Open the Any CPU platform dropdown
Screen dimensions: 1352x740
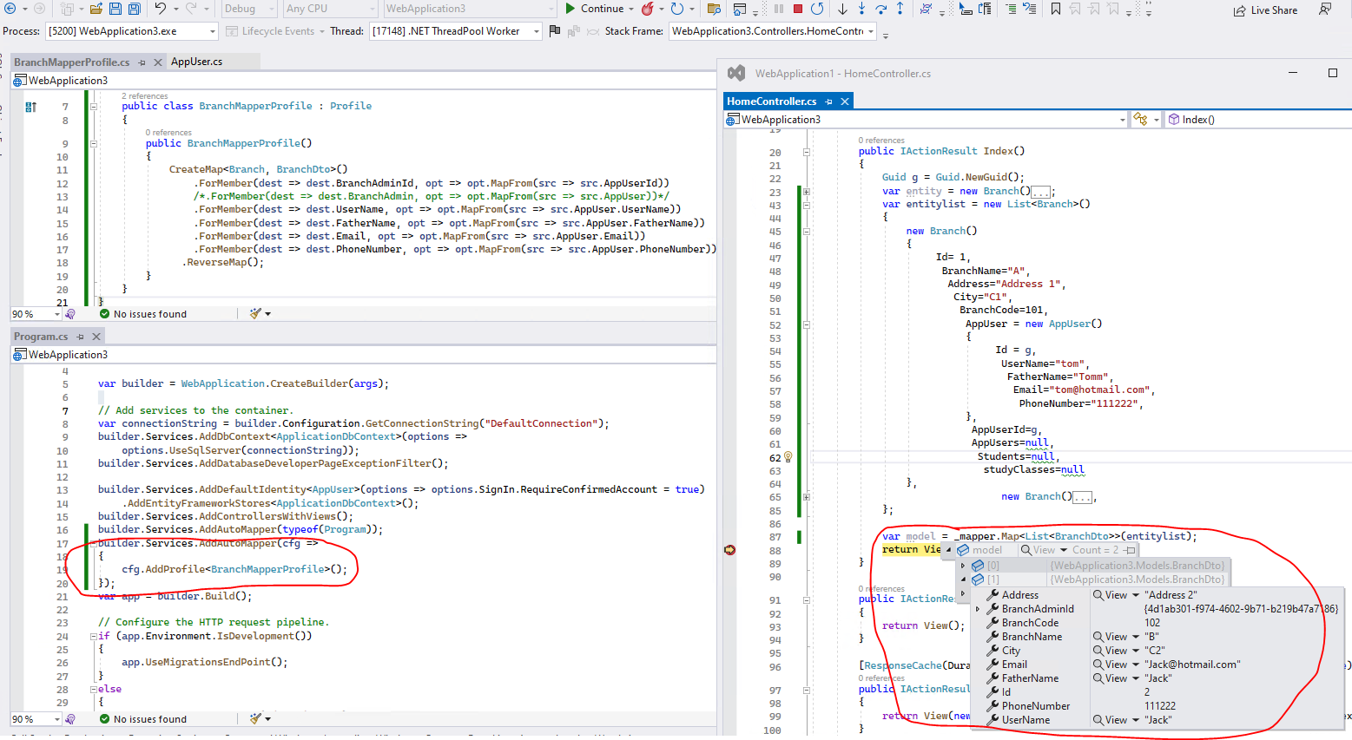click(x=330, y=9)
